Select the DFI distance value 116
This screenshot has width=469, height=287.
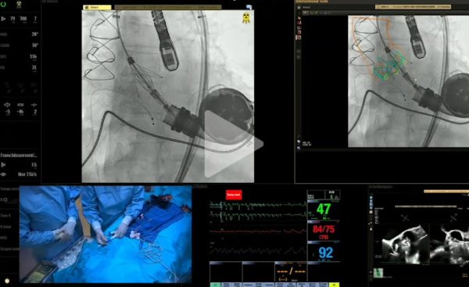point(33,56)
